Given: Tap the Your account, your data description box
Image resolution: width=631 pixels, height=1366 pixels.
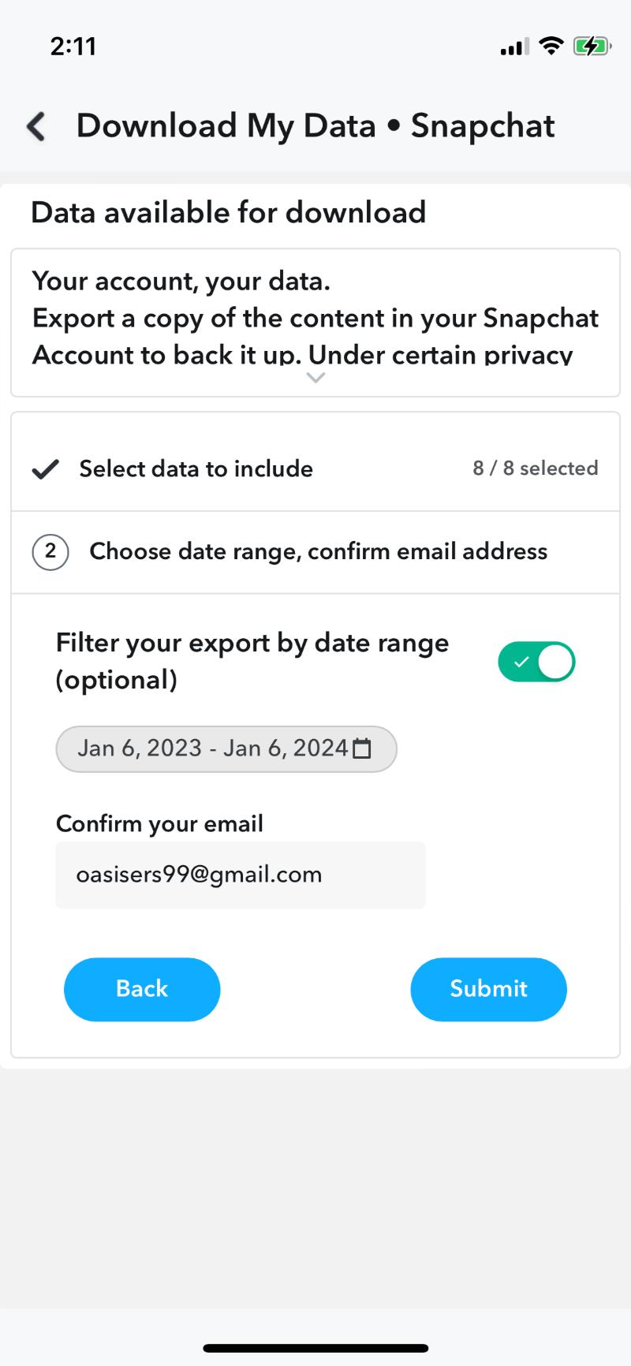Looking at the screenshot, I should click(315, 317).
